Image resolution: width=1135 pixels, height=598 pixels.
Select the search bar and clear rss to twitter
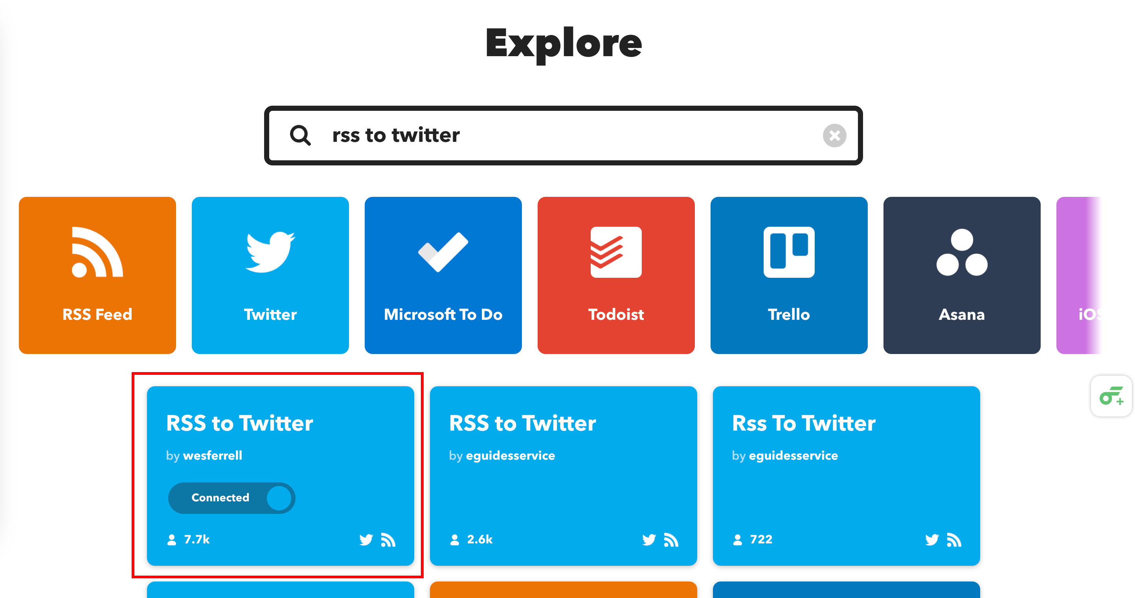coord(835,135)
